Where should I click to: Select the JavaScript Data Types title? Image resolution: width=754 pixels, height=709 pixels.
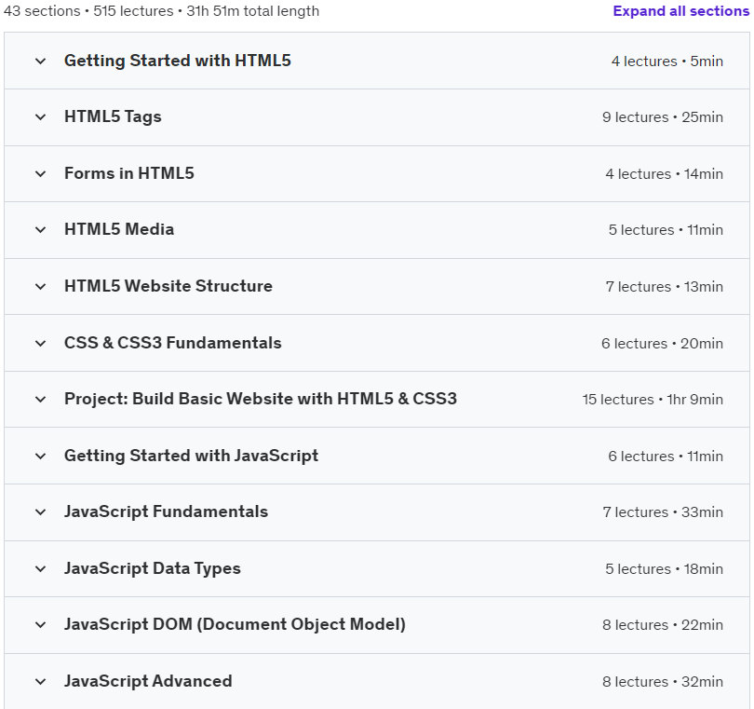(x=153, y=568)
